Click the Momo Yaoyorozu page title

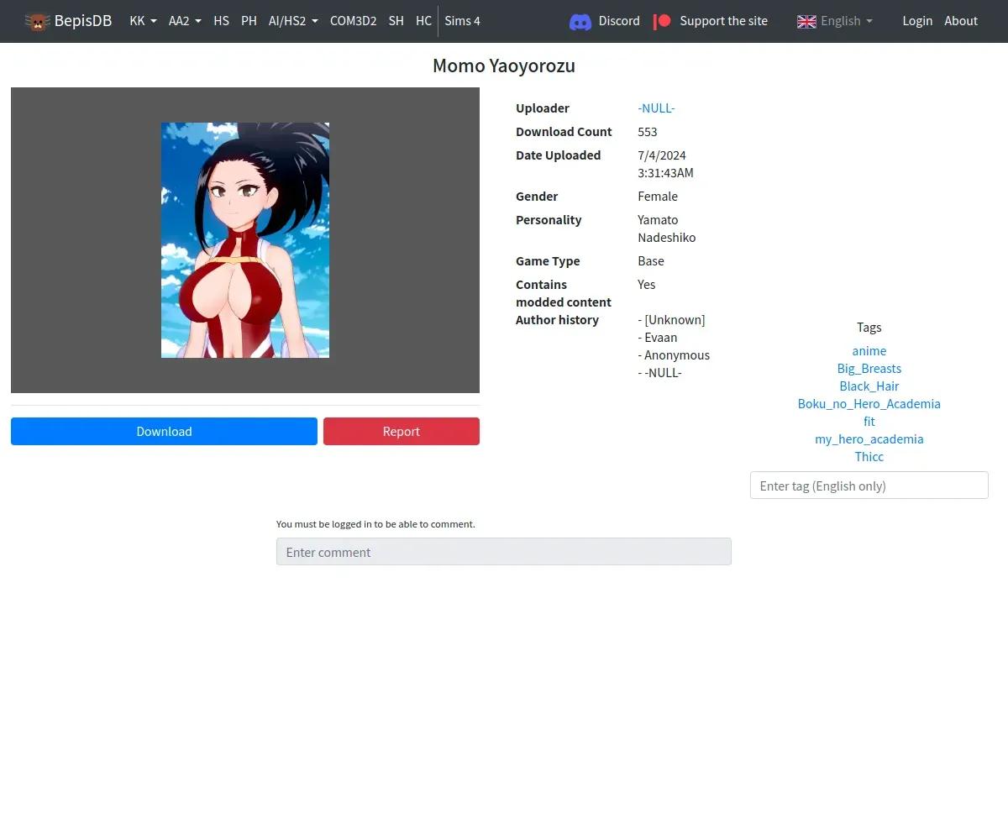tap(504, 66)
